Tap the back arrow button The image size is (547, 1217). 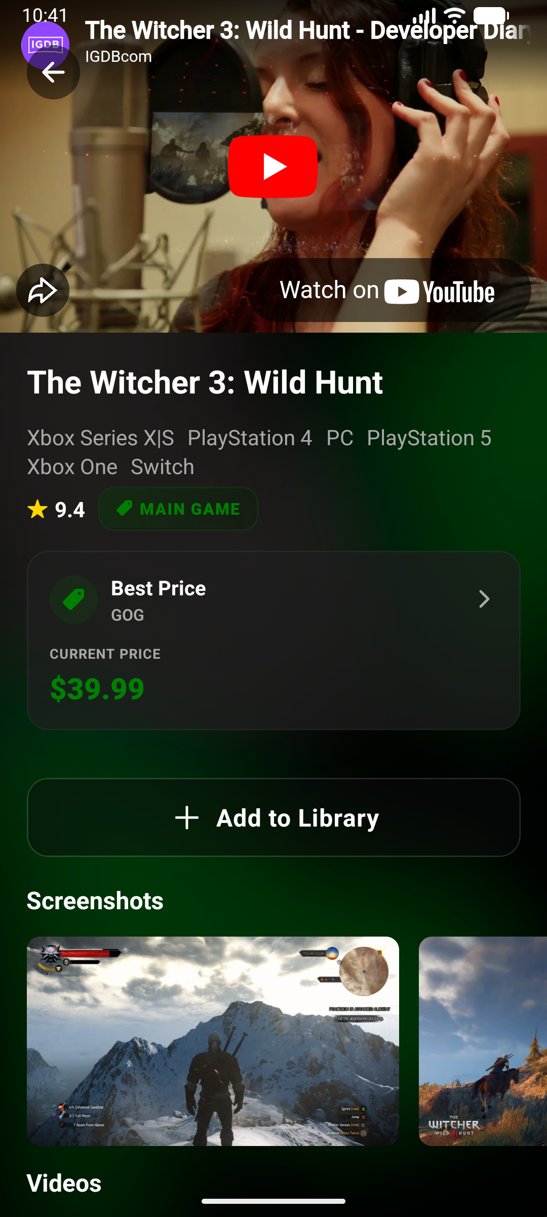(53, 73)
